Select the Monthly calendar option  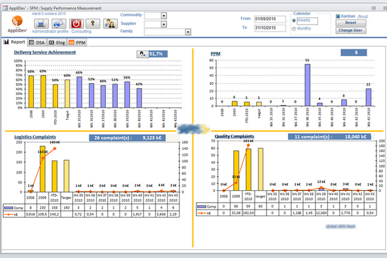tap(295, 29)
